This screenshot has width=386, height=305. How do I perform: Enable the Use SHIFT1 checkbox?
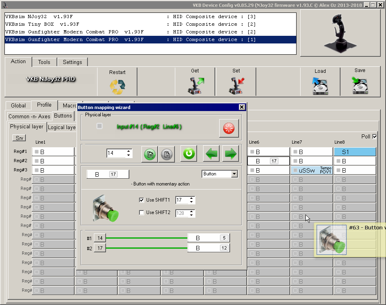[141, 200]
